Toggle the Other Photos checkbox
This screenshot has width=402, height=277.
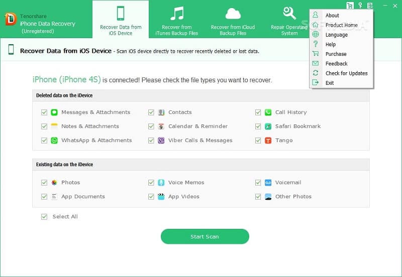(258, 197)
